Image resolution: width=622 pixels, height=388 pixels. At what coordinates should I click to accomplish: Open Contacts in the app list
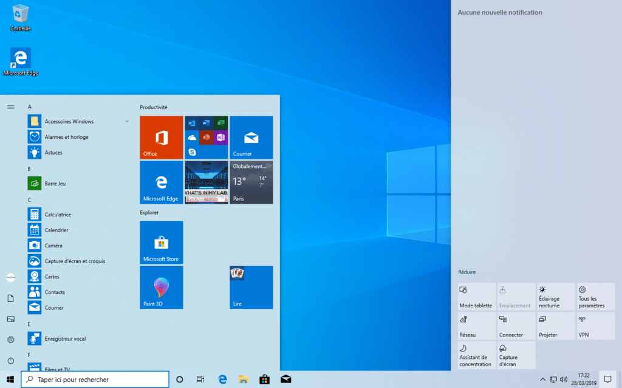pos(78,292)
